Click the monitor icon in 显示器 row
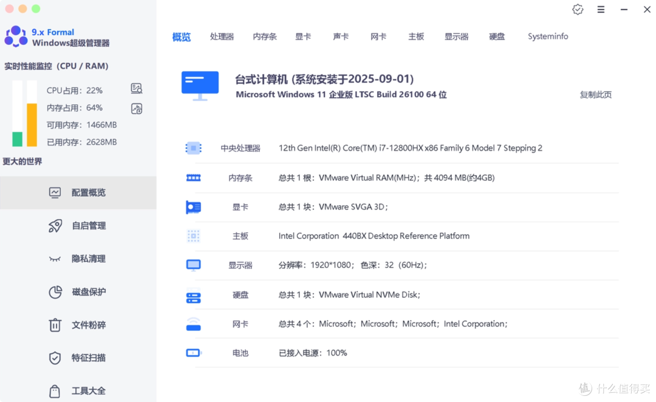The height and width of the screenshot is (402, 656). pos(193,265)
